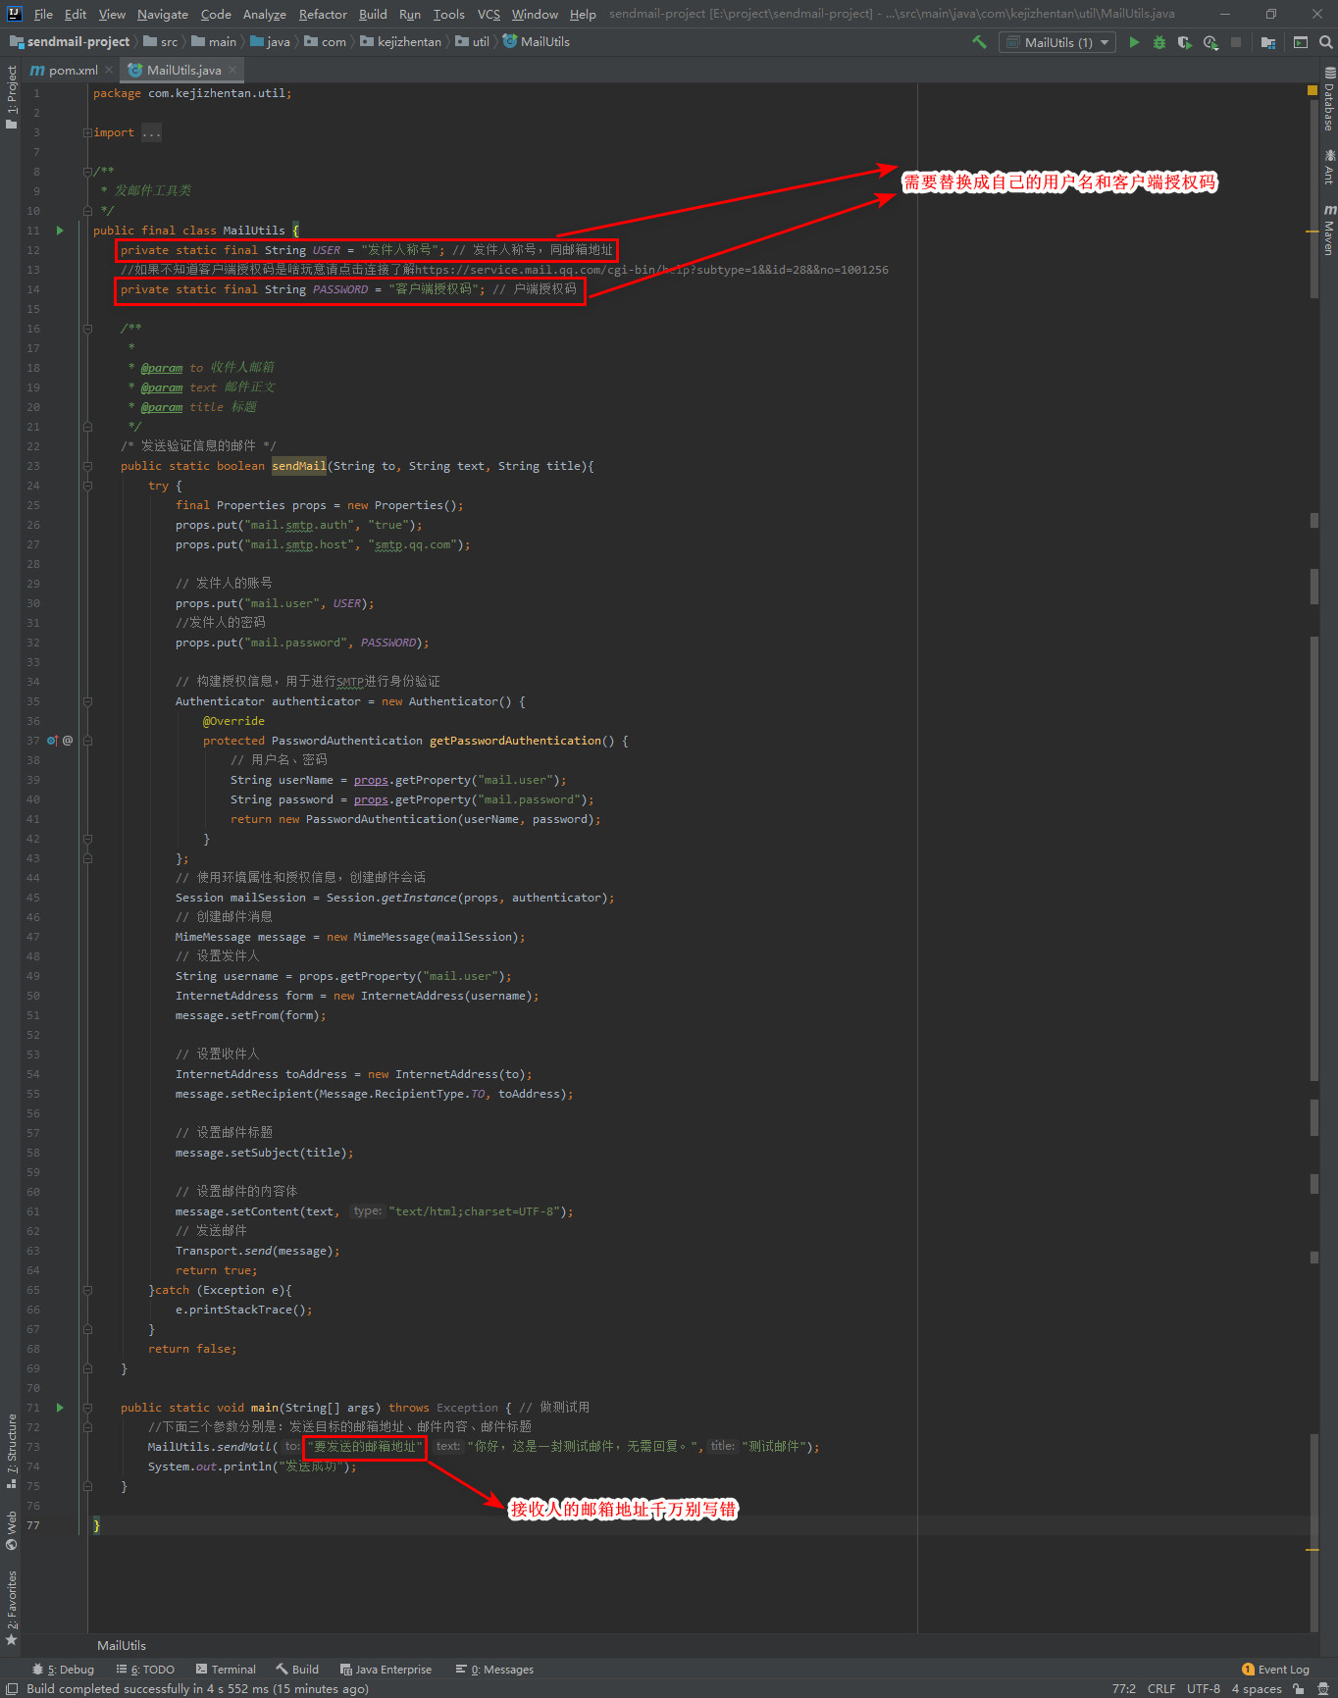This screenshot has height=1698, width=1338.
Task: Open the Messages tool window
Action: tap(494, 1670)
